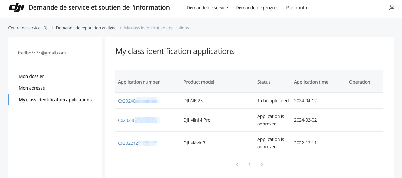
Task: Open Demande de progrès menu
Action: coord(257,8)
